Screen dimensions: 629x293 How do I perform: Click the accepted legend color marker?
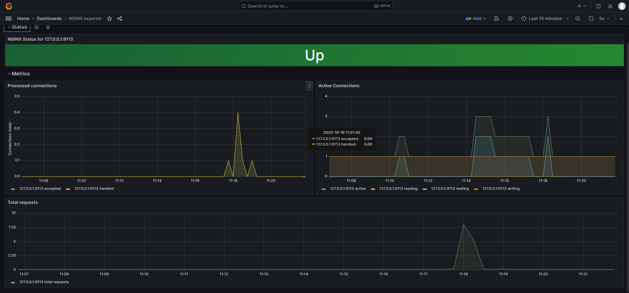(13, 189)
